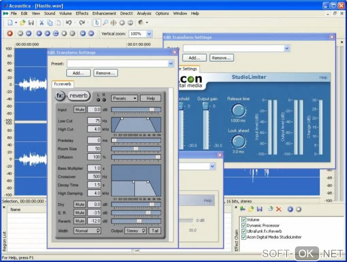Click the red X delete icon in Effect Chain
Screen dimensions: 347x262
click(x=279, y=209)
